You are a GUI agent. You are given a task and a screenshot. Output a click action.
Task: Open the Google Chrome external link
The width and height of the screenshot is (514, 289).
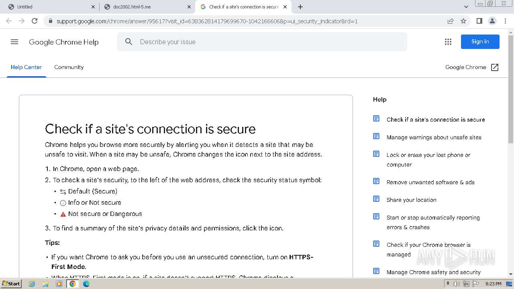[472, 67]
